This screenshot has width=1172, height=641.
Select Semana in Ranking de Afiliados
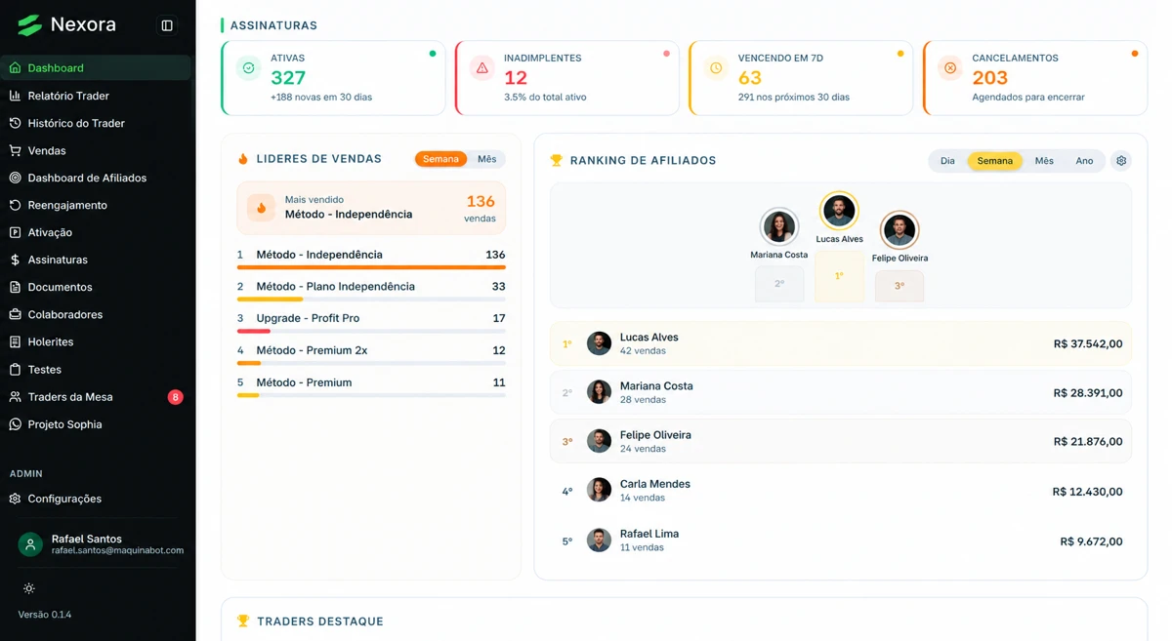[994, 161]
